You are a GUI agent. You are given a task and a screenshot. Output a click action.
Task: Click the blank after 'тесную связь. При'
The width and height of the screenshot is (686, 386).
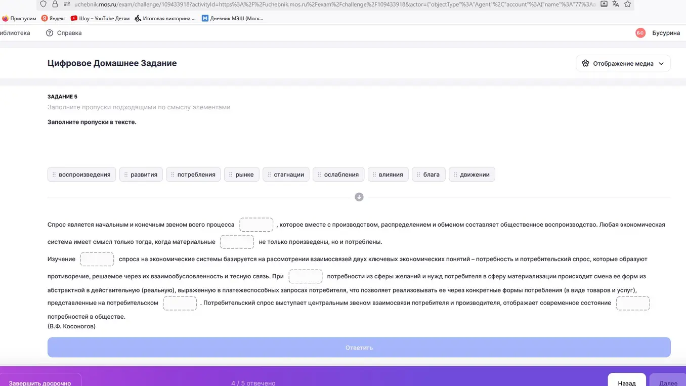pos(306,276)
